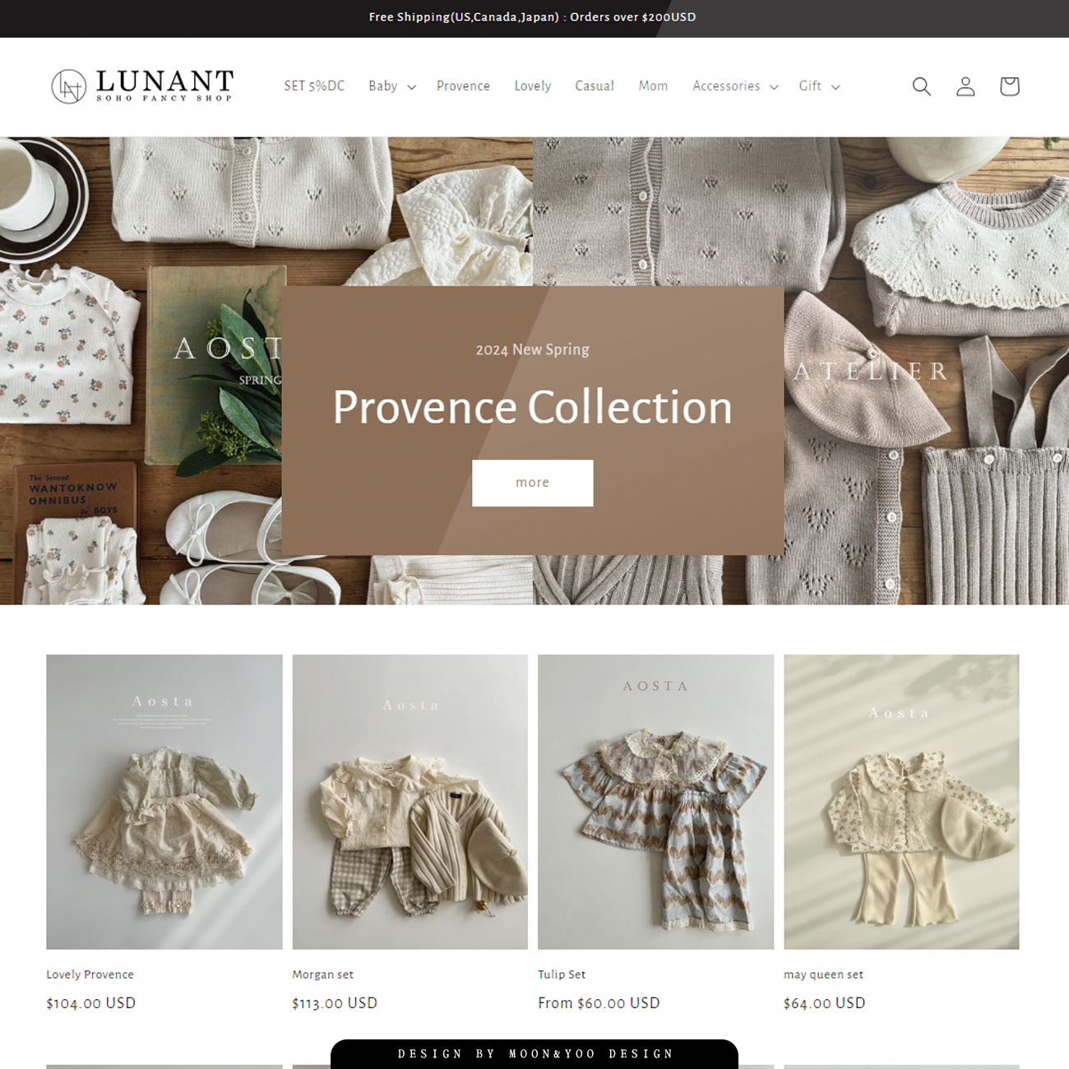Click the 'more' button on banner
The height and width of the screenshot is (1069, 1069).
[532, 483]
